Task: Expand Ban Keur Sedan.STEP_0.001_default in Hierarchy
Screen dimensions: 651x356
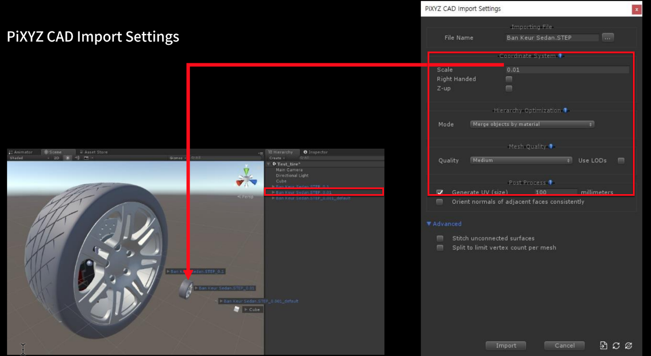Action: (x=273, y=198)
